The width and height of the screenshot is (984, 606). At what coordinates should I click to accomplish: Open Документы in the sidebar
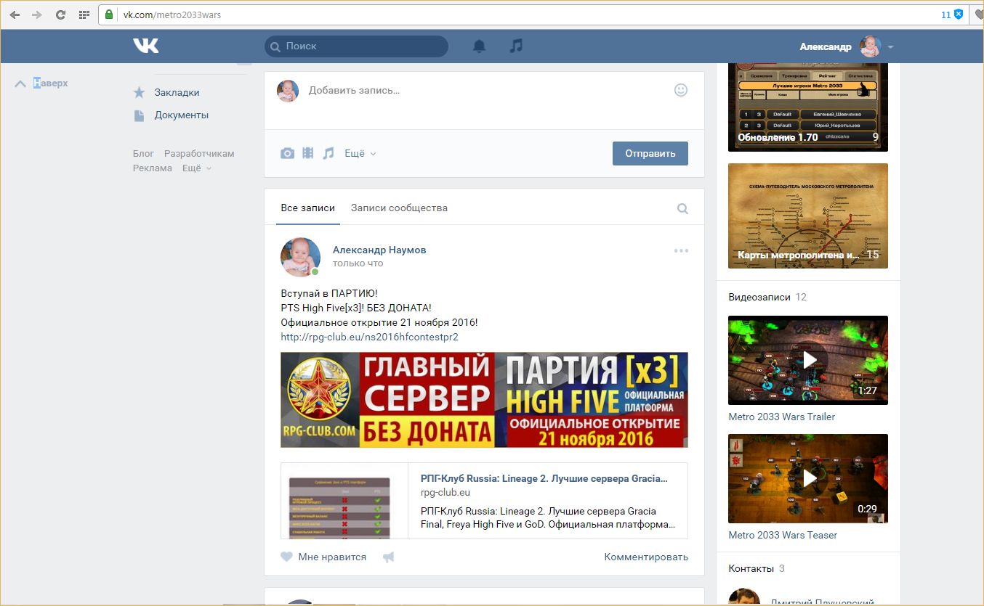(x=182, y=115)
